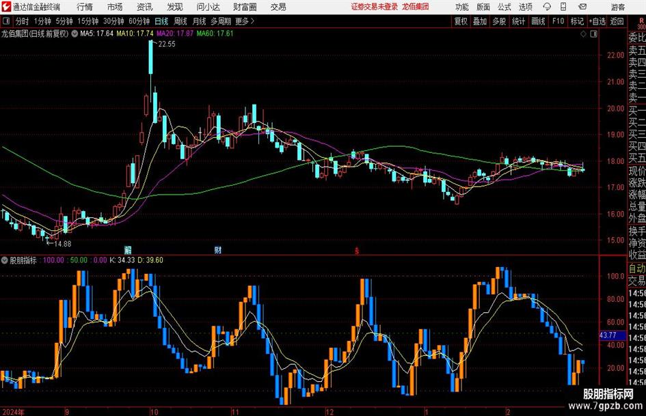Click the red 龙佰集团 title link

(x=416, y=7)
